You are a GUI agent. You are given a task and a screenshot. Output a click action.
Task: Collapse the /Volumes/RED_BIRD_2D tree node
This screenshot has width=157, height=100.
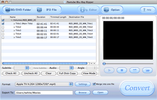tap(12, 20)
